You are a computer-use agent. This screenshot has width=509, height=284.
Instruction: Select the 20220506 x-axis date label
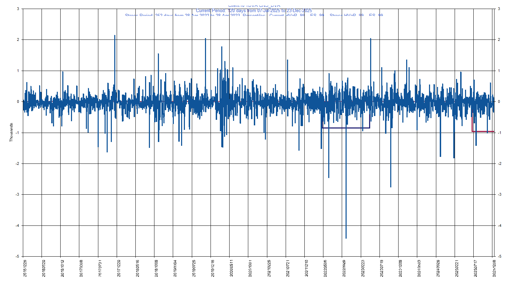(x=325, y=268)
